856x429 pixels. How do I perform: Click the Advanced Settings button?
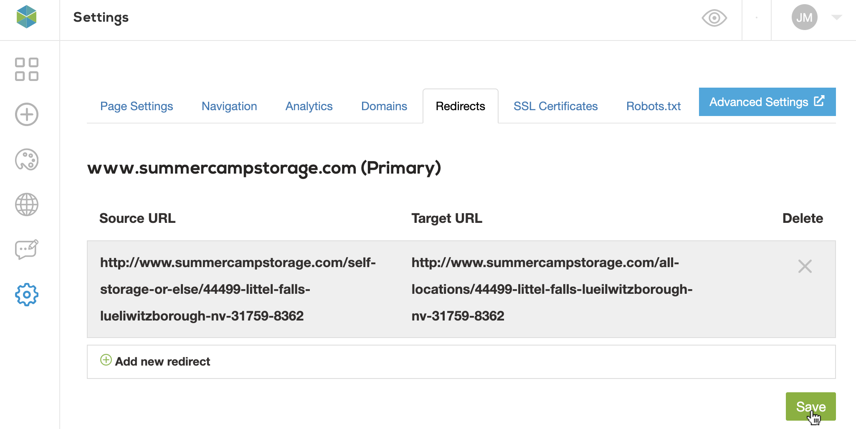click(x=767, y=102)
